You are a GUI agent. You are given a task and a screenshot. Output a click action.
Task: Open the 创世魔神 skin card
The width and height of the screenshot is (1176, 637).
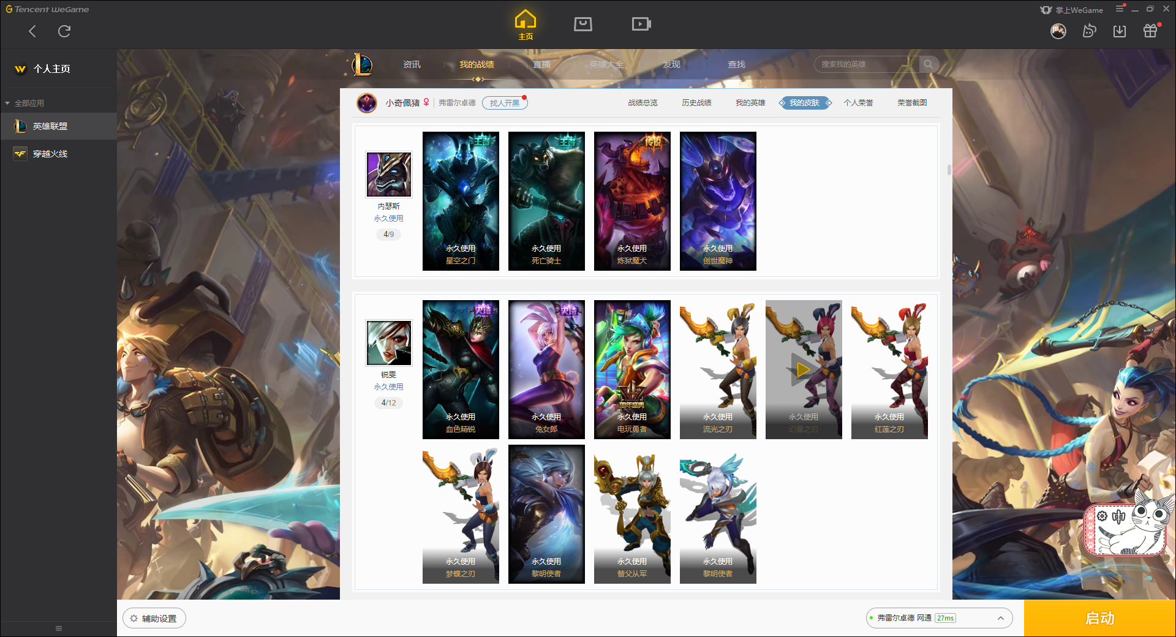pos(718,201)
